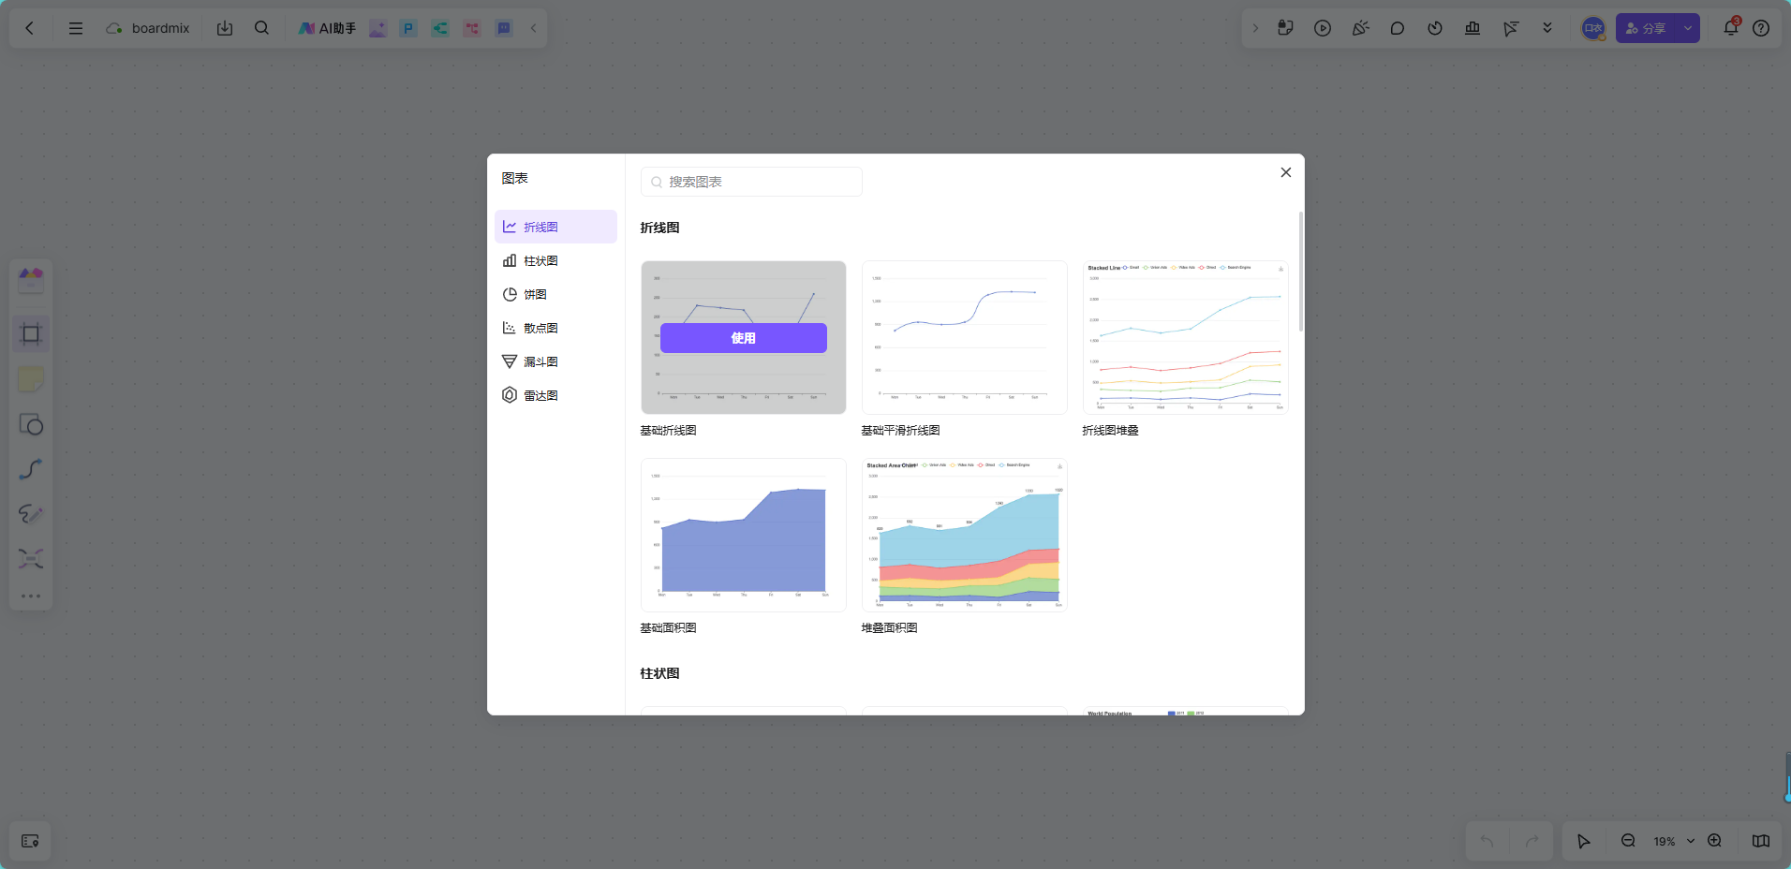Viewport: 1791px width, 869px height.
Task: Start presentation with the play icon
Action: 1323,28
